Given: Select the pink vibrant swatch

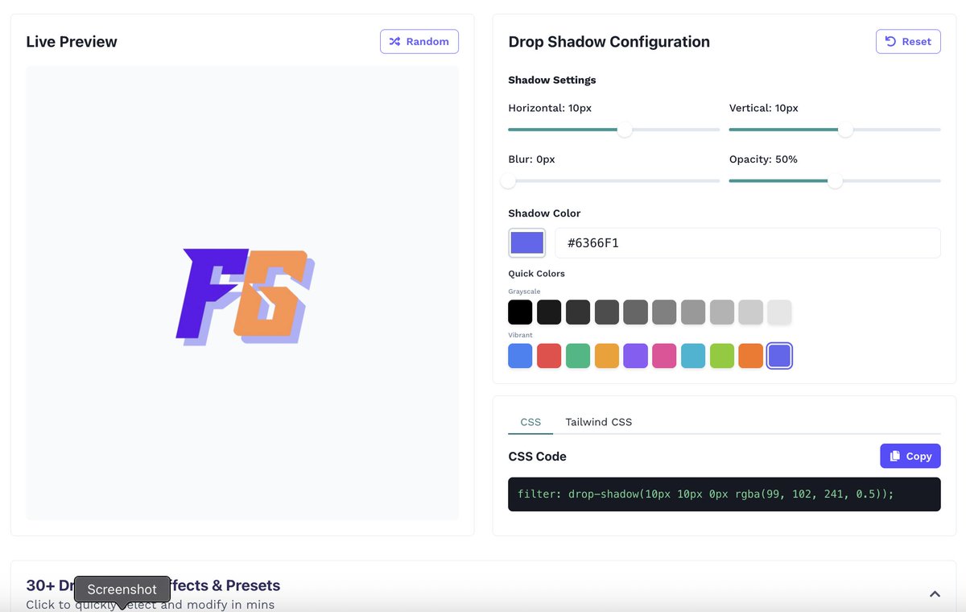Looking at the screenshot, I should tap(664, 356).
